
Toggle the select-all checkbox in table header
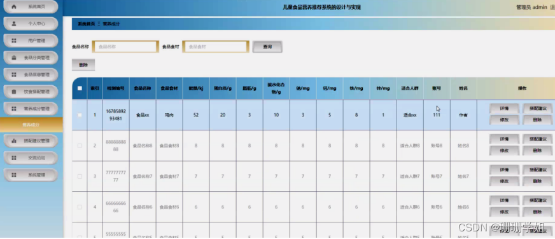pyautogui.click(x=80, y=88)
